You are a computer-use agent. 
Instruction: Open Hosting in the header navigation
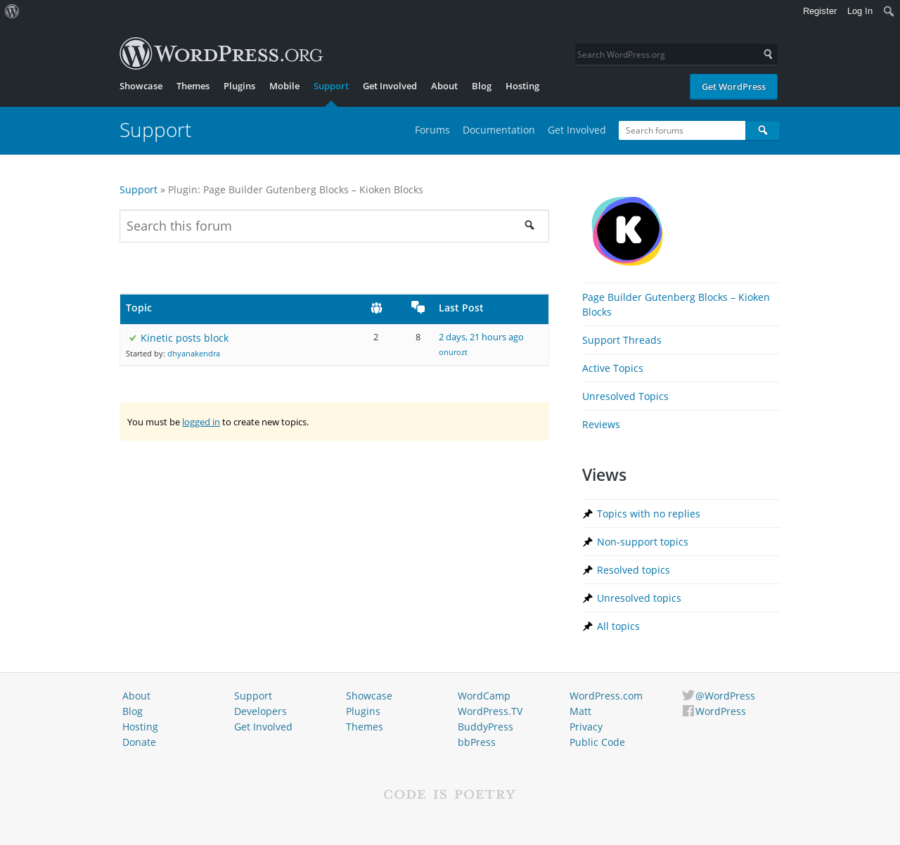coord(522,86)
